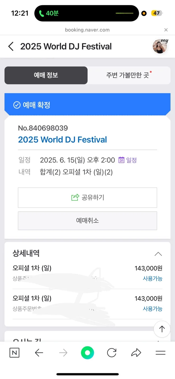Close the booking.naver.com address bar
This screenshot has height=379, width=175.
166,30
